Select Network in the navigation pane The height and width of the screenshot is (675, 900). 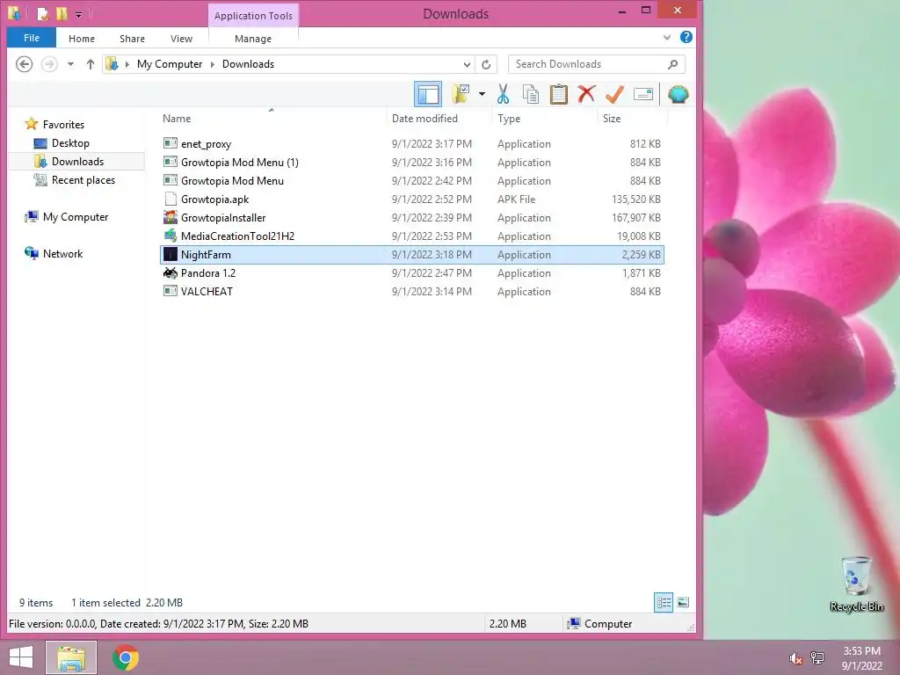point(62,254)
